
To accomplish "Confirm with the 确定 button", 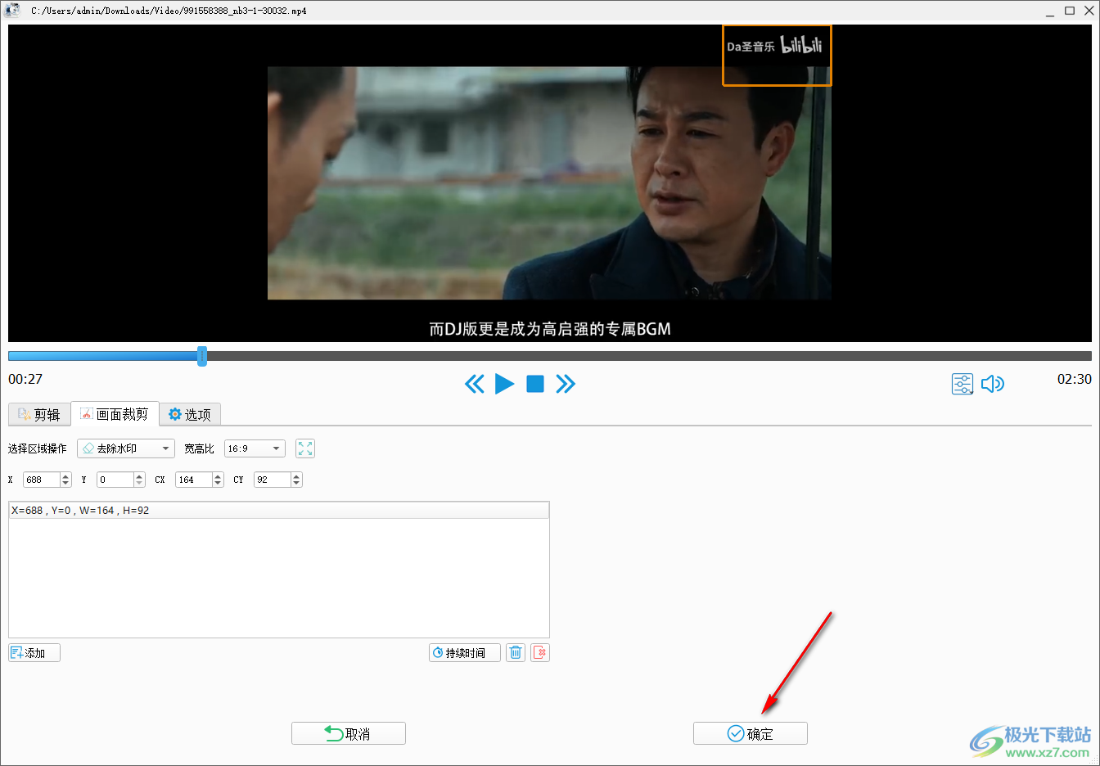I will [x=751, y=733].
